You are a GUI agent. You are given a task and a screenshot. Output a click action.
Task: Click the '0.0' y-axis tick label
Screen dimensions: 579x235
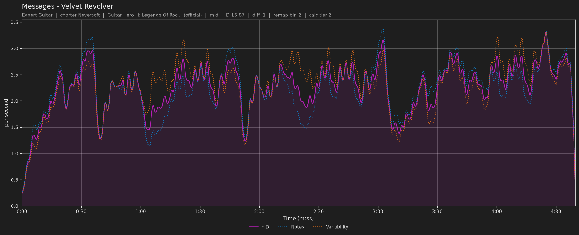tap(15, 206)
